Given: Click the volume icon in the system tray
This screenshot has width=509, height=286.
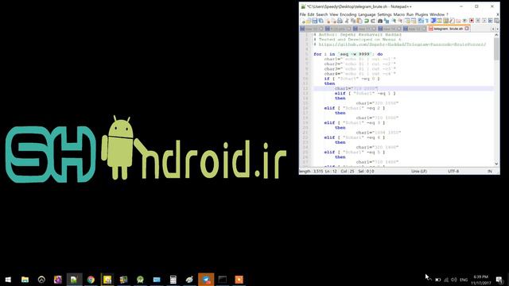Looking at the screenshot, I should coord(454,280).
